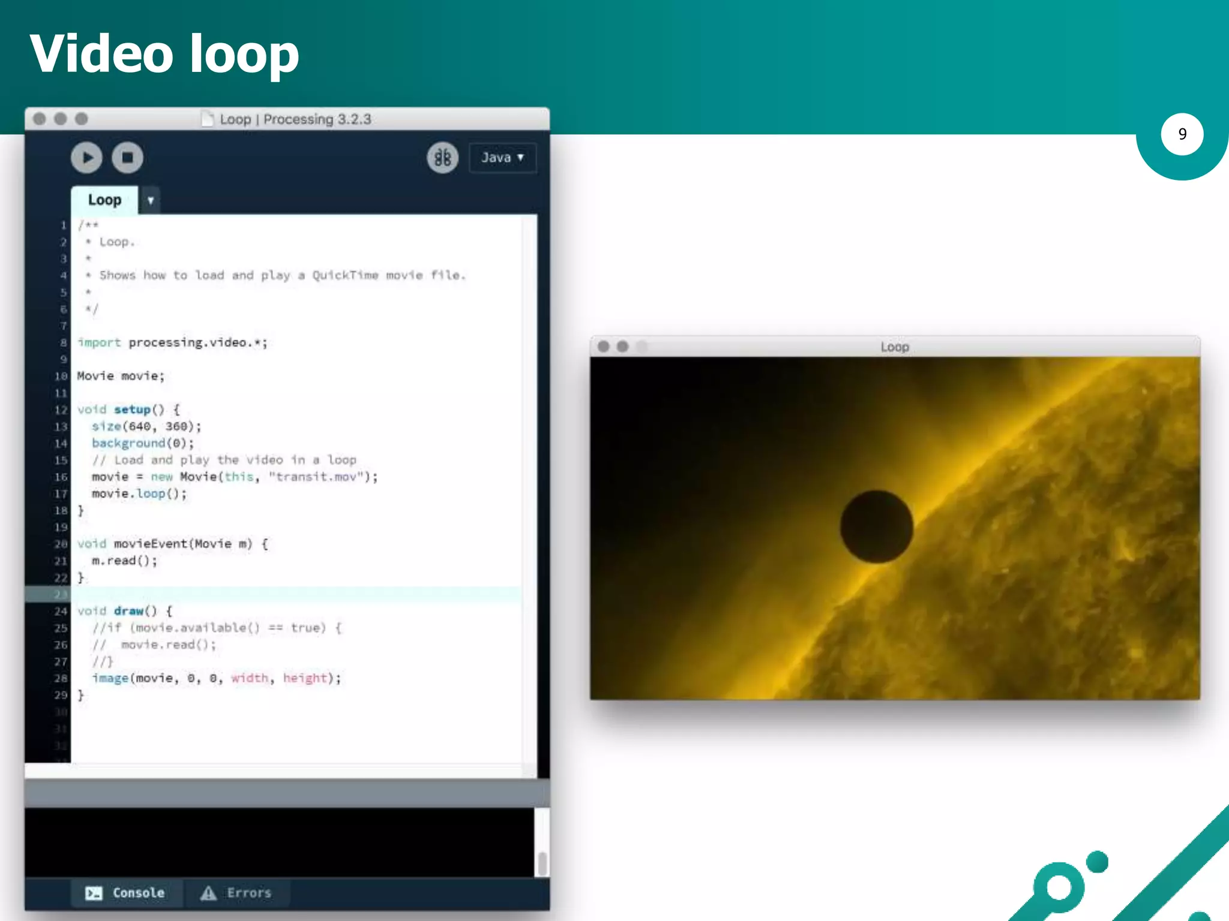Image resolution: width=1229 pixels, height=921 pixels.
Task: Open the tab menu arrow beside Loop
Action: tap(151, 200)
